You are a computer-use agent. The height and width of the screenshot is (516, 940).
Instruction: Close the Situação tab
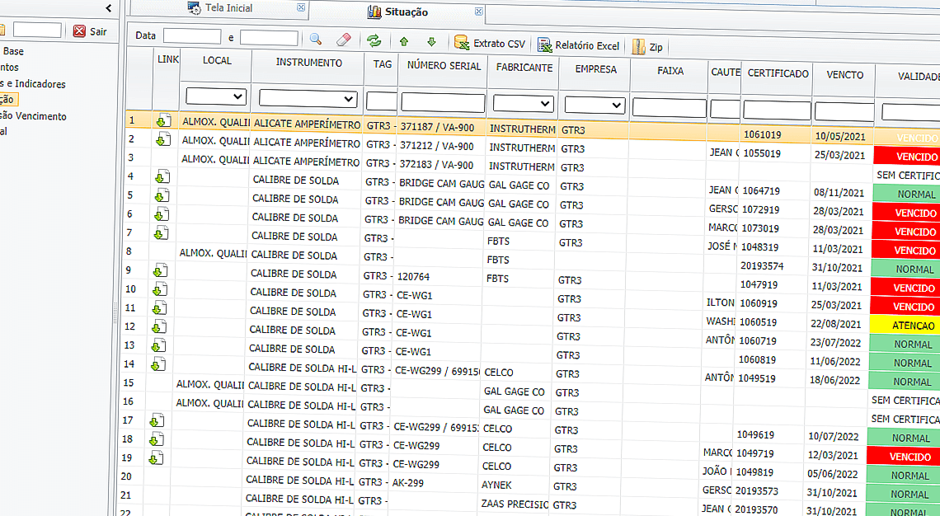point(479,12)
